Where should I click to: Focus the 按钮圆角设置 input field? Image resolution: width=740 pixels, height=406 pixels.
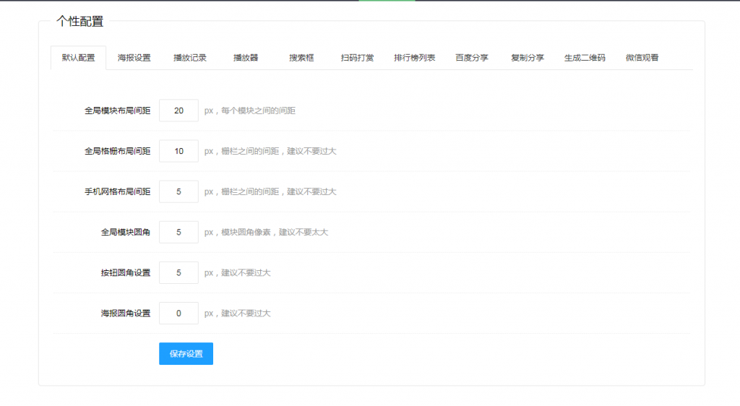178,272
